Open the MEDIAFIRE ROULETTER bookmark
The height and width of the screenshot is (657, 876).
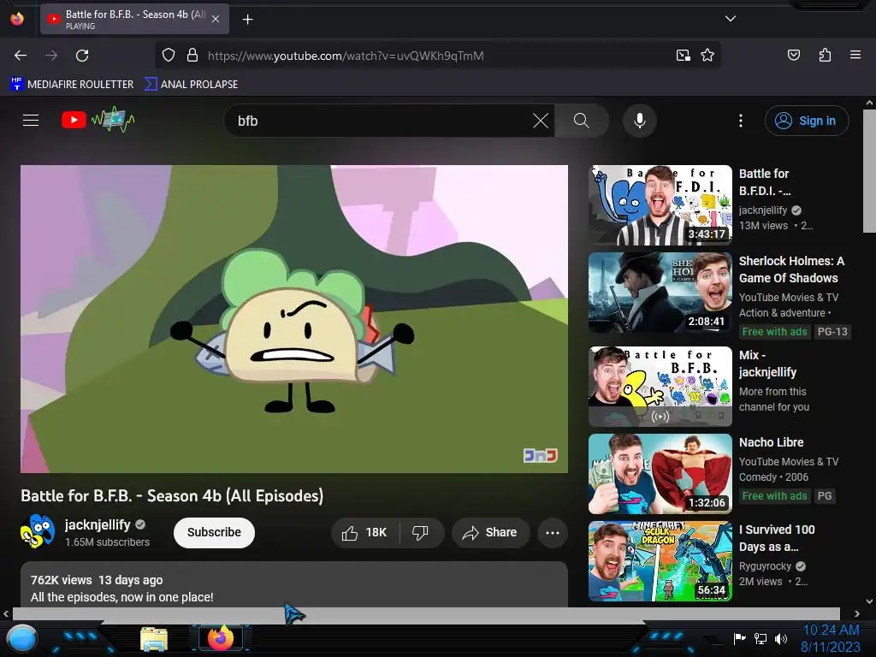[72, 84]
